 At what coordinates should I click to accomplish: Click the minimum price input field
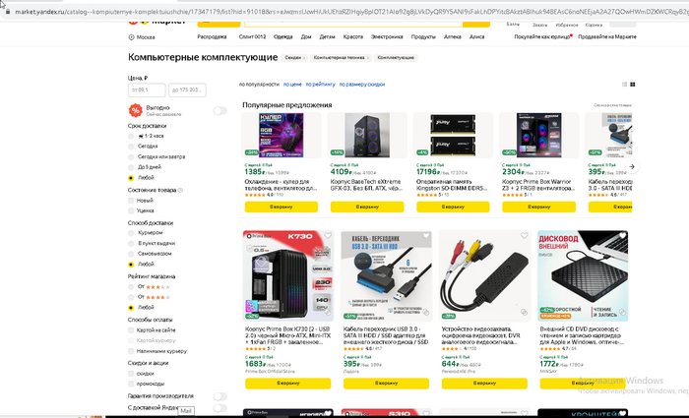[147, 90]
